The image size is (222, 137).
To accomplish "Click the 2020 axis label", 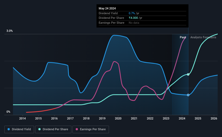I will (118, 118).
